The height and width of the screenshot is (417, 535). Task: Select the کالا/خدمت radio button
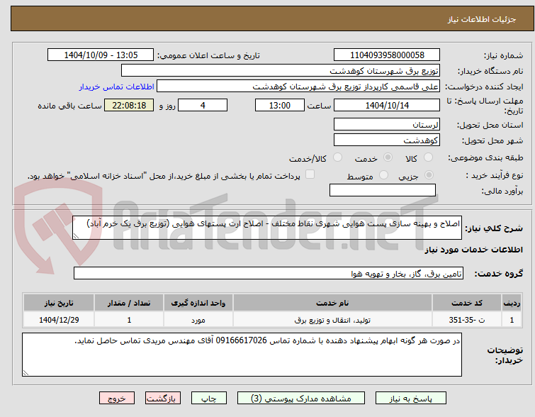point(337,157)
